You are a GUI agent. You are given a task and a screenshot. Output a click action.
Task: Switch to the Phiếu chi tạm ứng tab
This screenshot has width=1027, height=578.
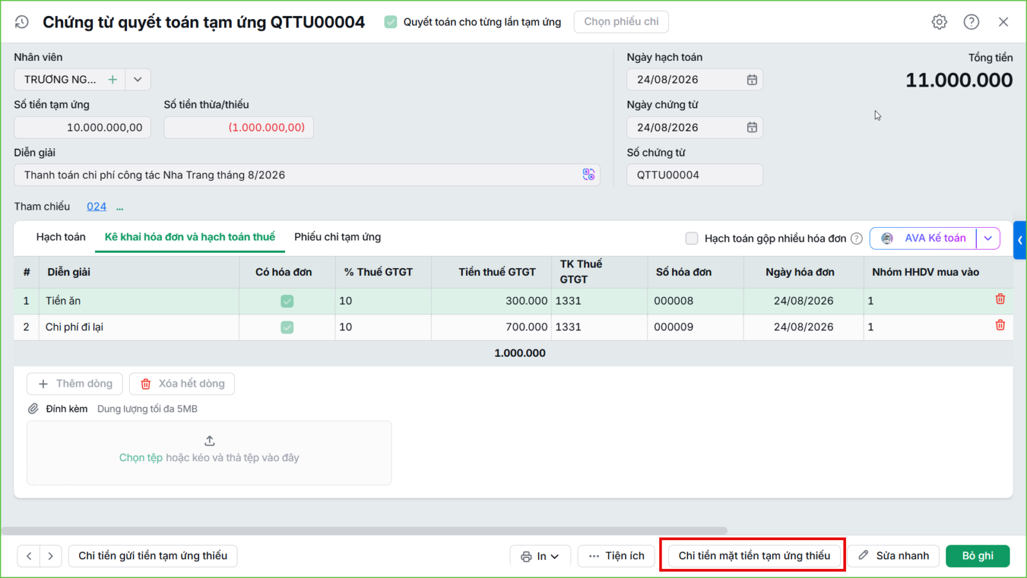coord(338,237)
